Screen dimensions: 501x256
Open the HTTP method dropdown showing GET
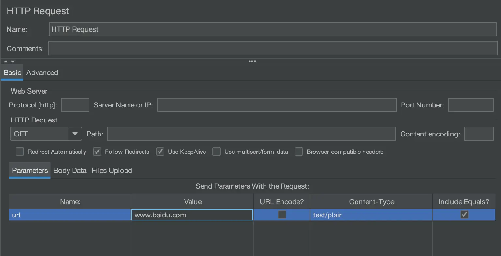click(75, 134)
